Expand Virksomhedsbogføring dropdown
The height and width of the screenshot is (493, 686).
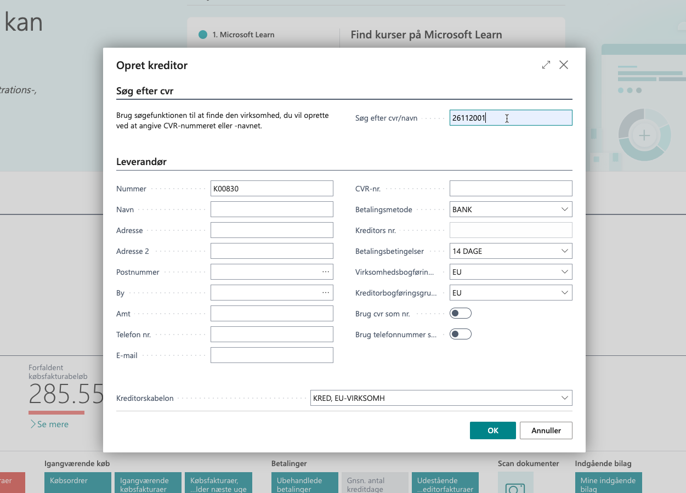point(564,272)
